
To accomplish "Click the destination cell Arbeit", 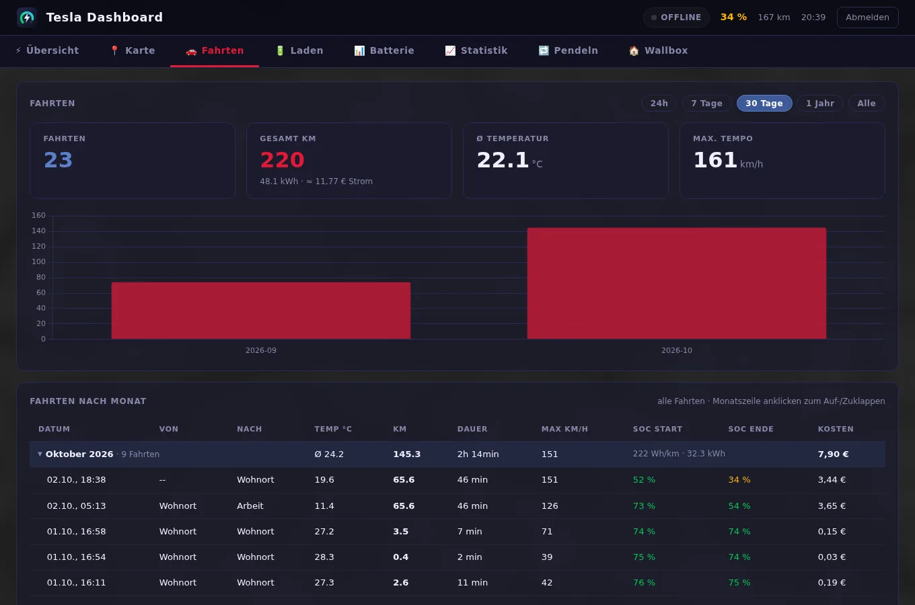I will [250, 506].
